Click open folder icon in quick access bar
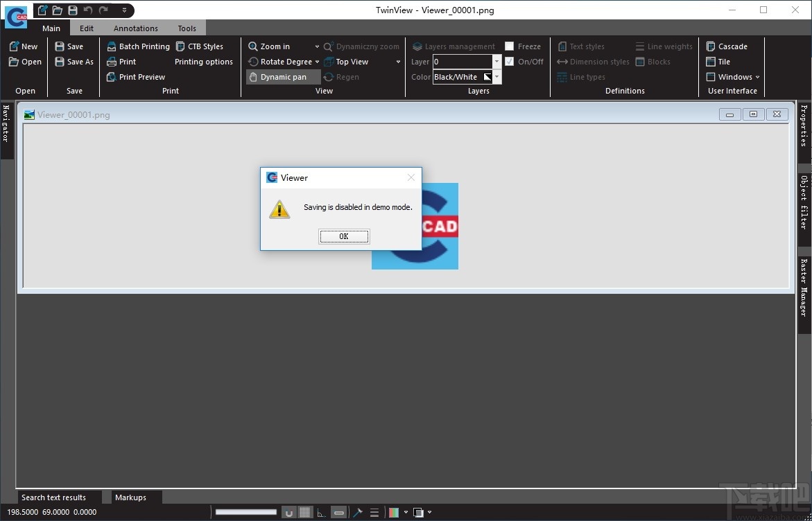 point(58,10)
